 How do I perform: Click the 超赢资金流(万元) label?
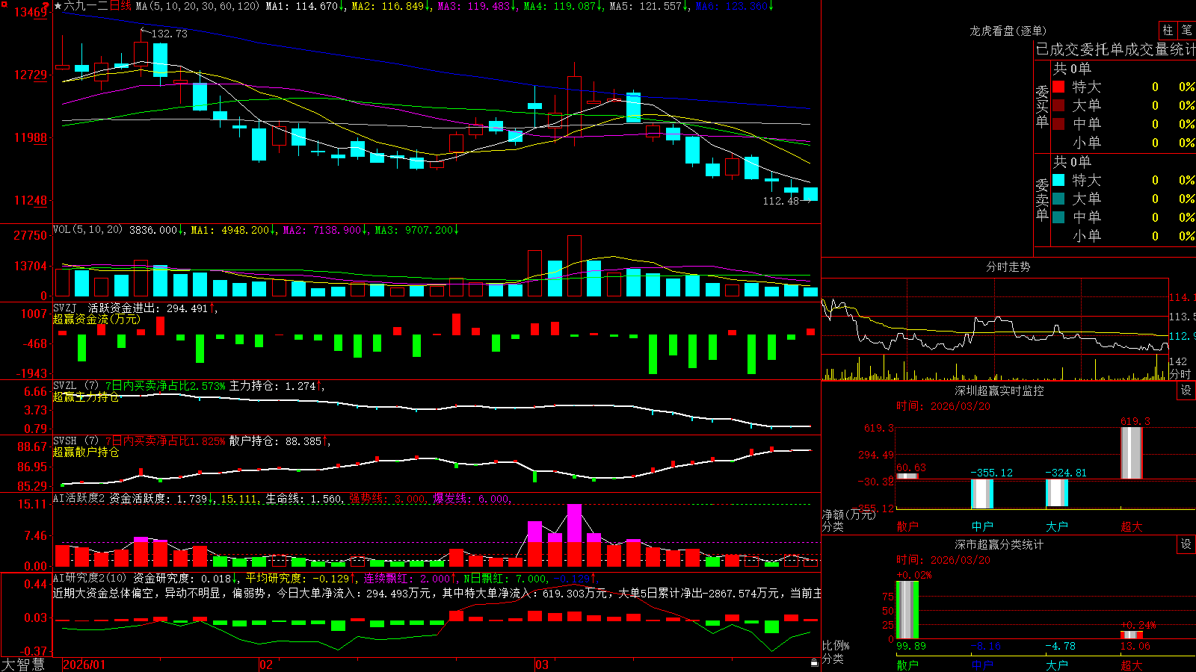(x=96, y=319)
